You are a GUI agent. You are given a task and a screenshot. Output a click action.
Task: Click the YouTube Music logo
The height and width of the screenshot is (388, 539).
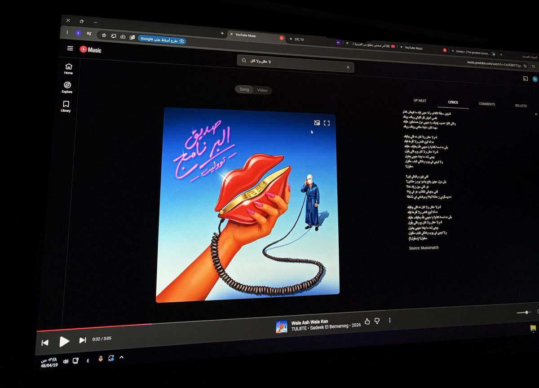coord(90,50)
